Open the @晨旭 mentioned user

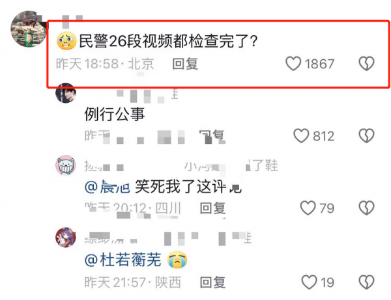[x=108, y=187]
